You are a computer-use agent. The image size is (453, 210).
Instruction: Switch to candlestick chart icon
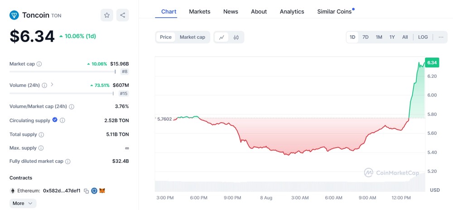click(236, 37)
